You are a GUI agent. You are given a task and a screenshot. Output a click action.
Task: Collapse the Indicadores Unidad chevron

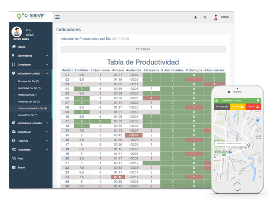tap(47, 74)
